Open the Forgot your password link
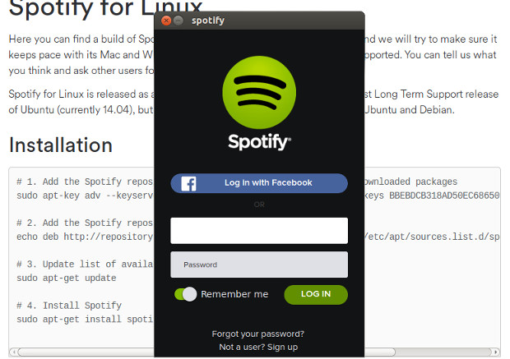The image size is (510, 359). click(x=258, y=334)
